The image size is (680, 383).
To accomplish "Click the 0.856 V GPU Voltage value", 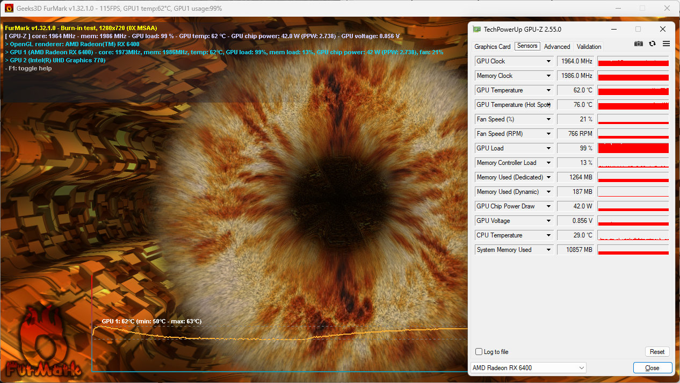I will (x=576, y=221).
